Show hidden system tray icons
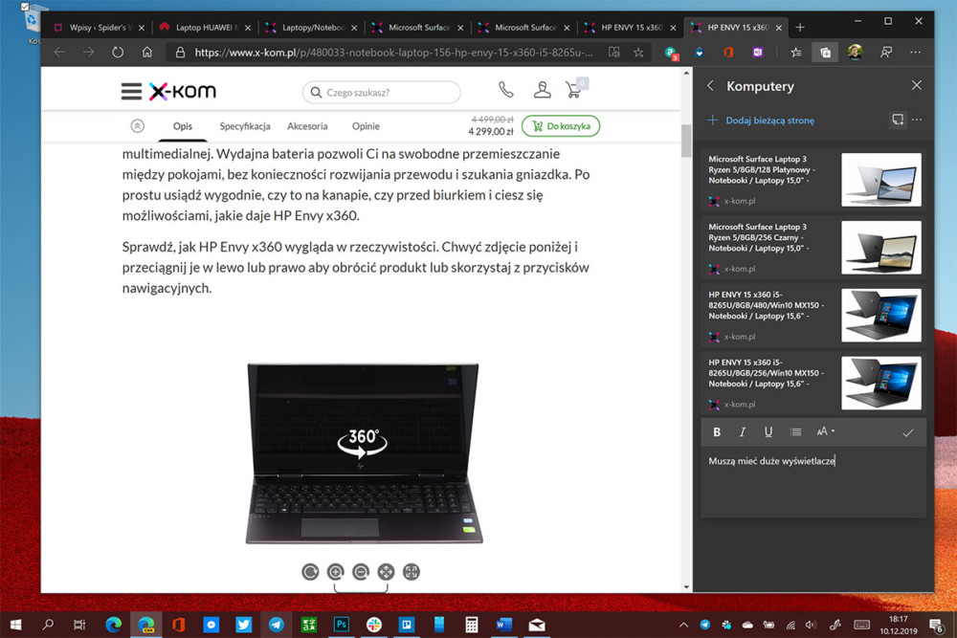The image size is (957, 638). pos(683,625)
